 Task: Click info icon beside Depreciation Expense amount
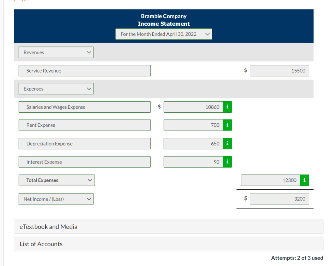click(x=227, y=144)
